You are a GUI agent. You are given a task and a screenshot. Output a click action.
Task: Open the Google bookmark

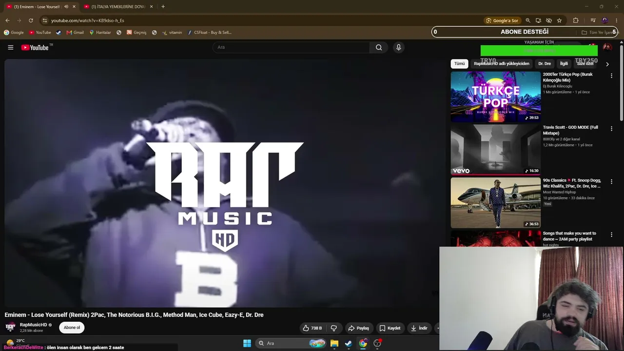point(14,33)
